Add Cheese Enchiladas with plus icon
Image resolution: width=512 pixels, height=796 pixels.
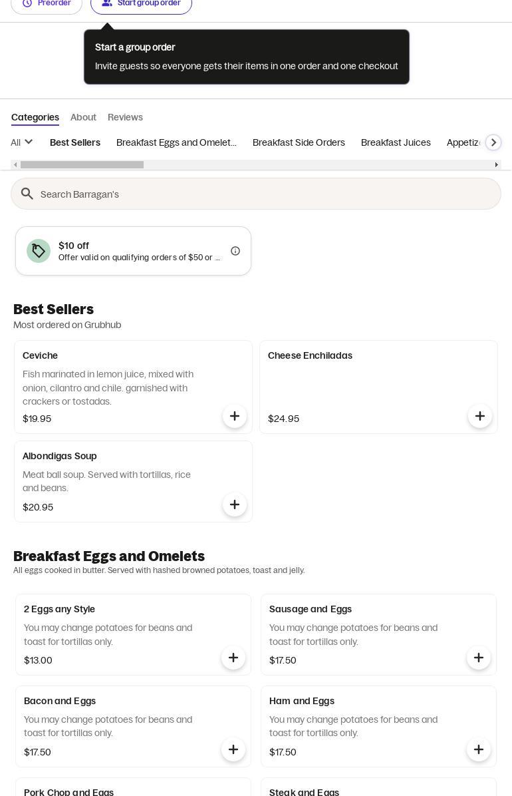480,416
